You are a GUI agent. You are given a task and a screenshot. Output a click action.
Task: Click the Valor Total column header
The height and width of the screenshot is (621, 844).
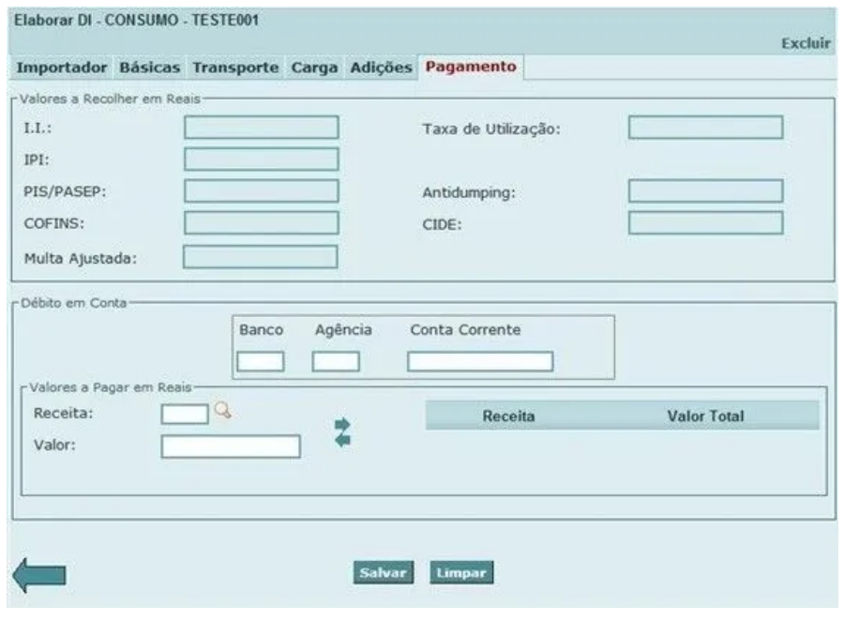click(x=705, y=416)
